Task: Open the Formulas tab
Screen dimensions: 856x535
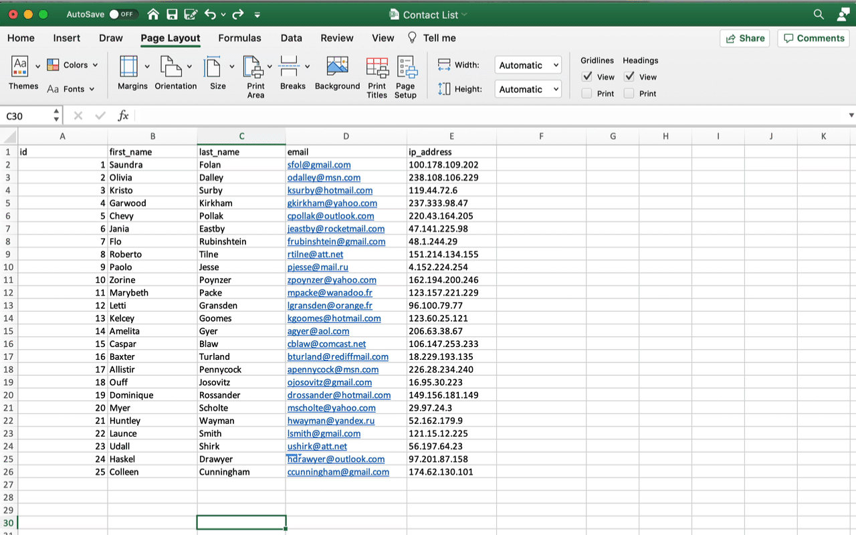Action: tap(239, 38)
